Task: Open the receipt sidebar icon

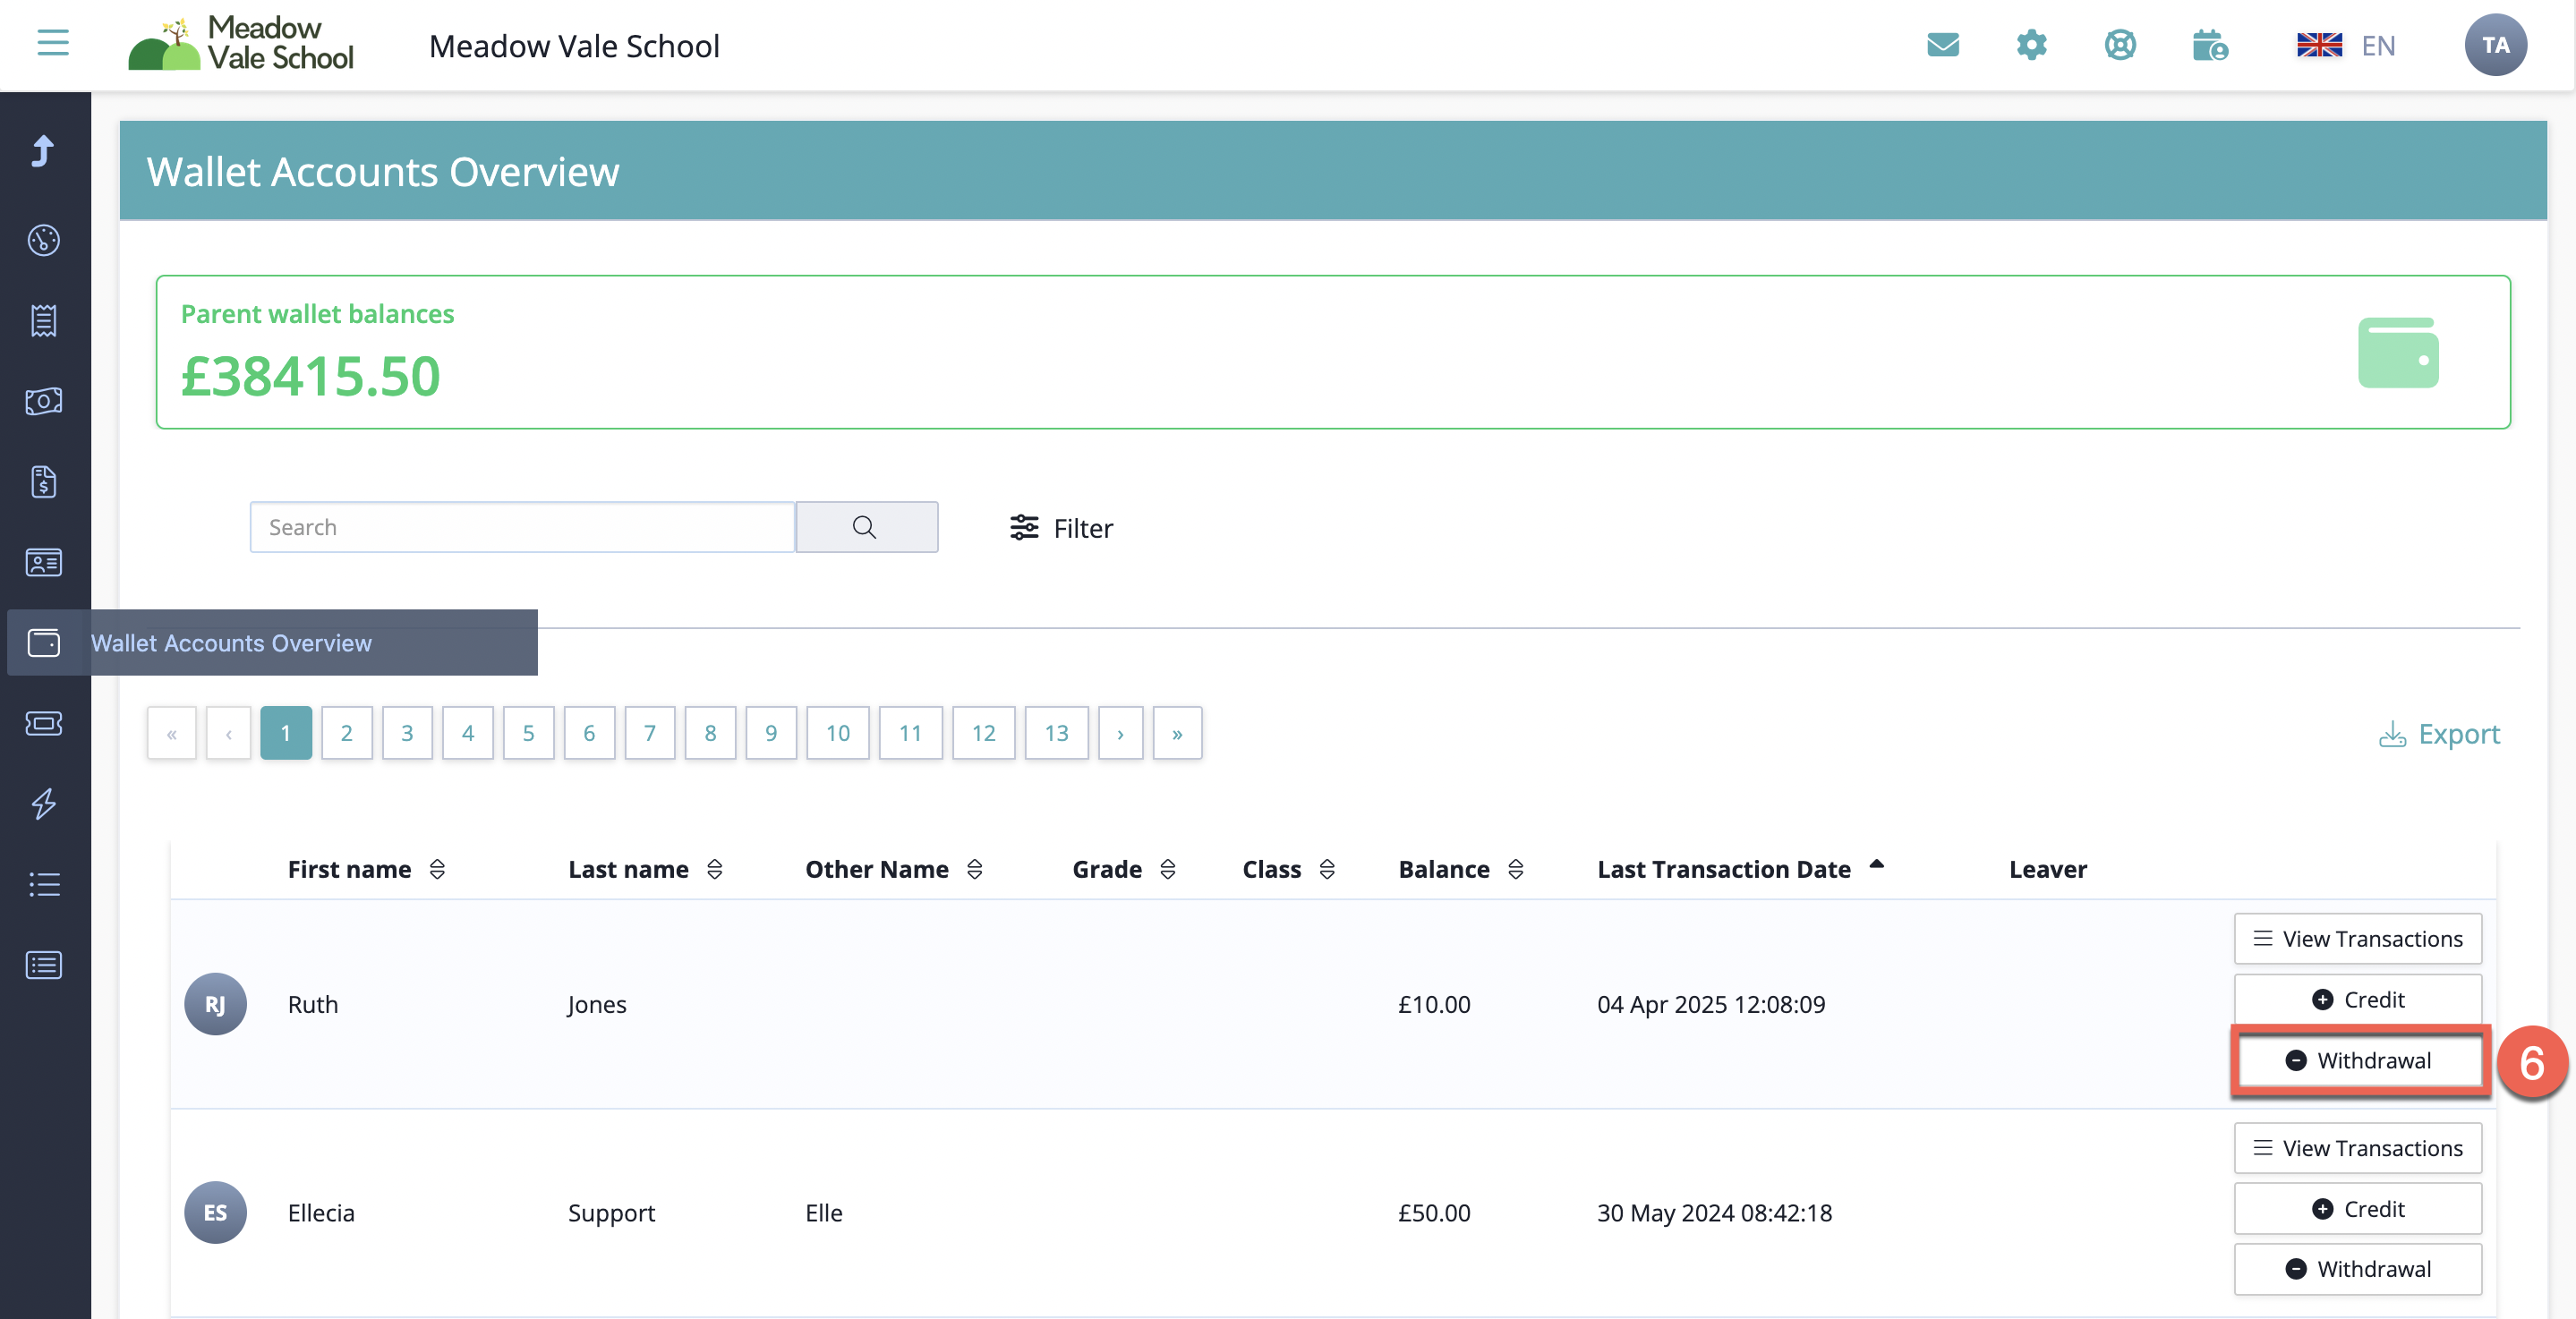Action: [x=44, y=321]
